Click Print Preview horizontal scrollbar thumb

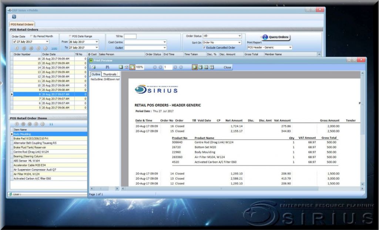[221, 189]
